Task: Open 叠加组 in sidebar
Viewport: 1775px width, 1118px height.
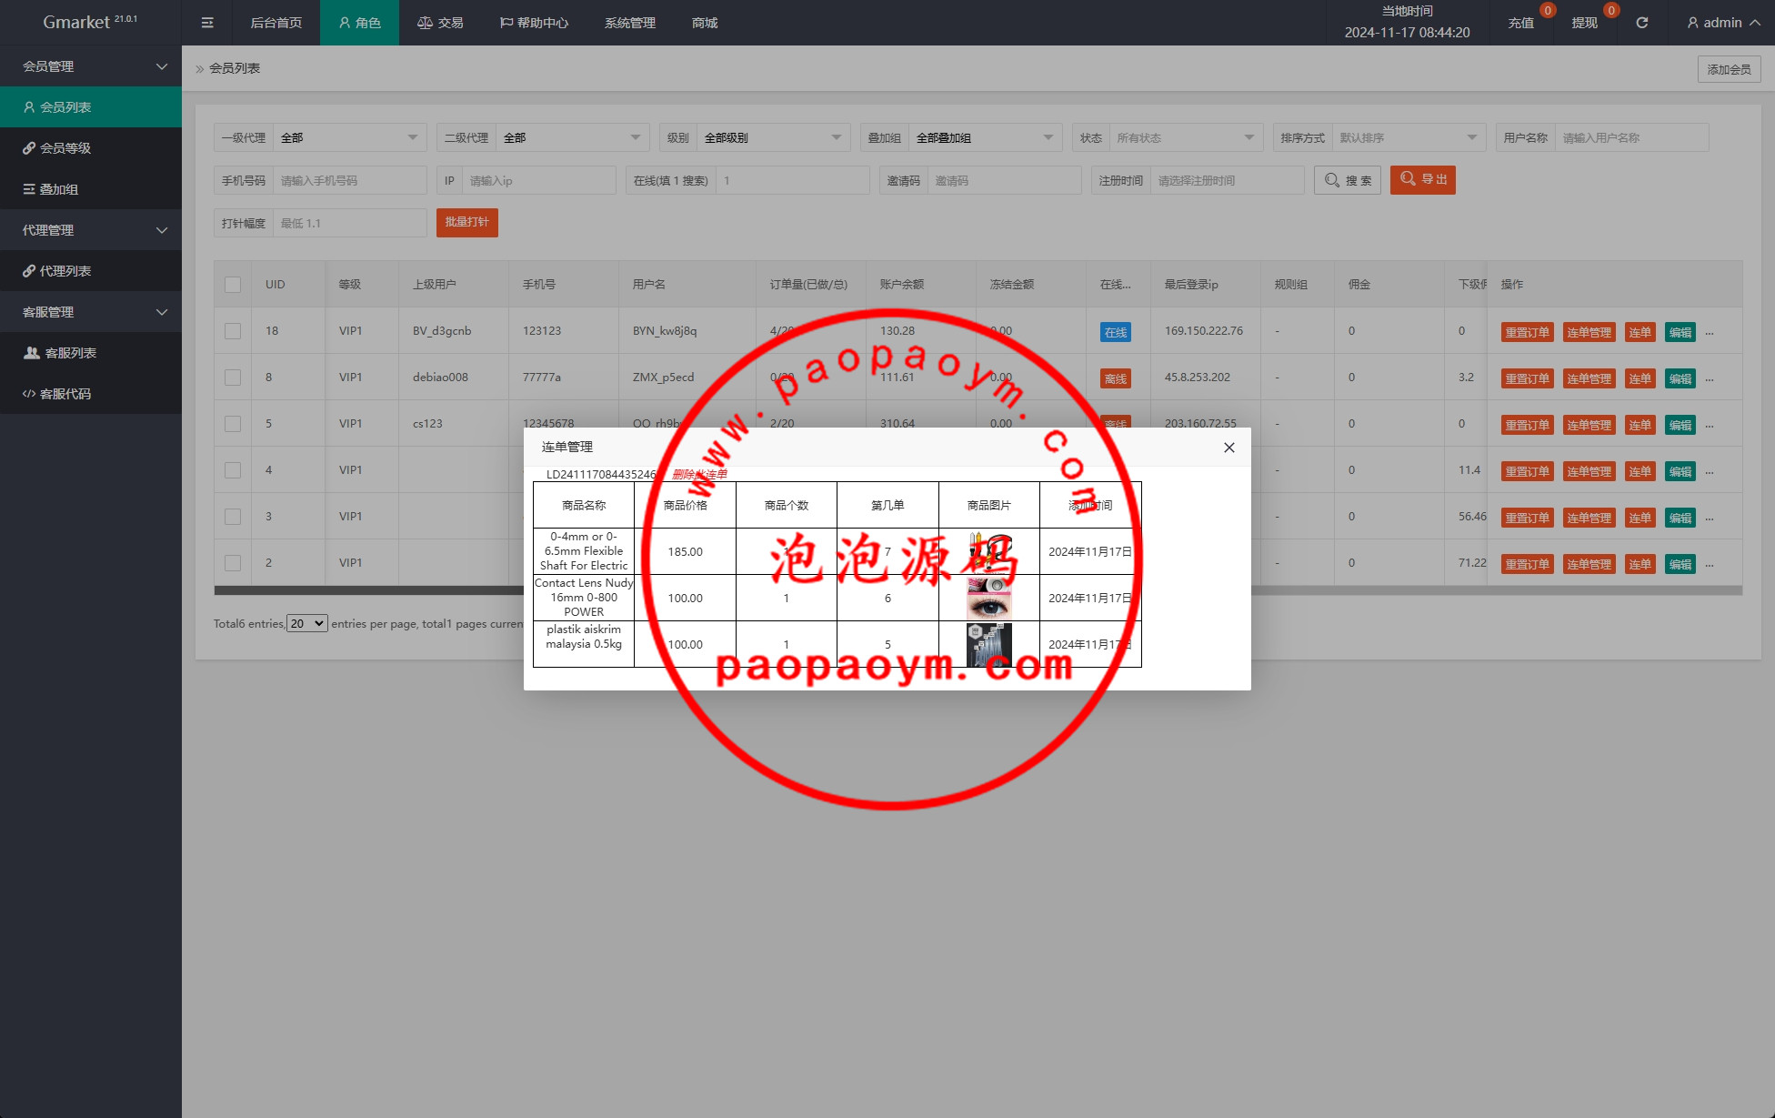Action: [91, 189]
